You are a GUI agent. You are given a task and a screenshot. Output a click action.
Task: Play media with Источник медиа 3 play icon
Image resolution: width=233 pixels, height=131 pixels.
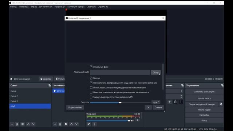11,79
